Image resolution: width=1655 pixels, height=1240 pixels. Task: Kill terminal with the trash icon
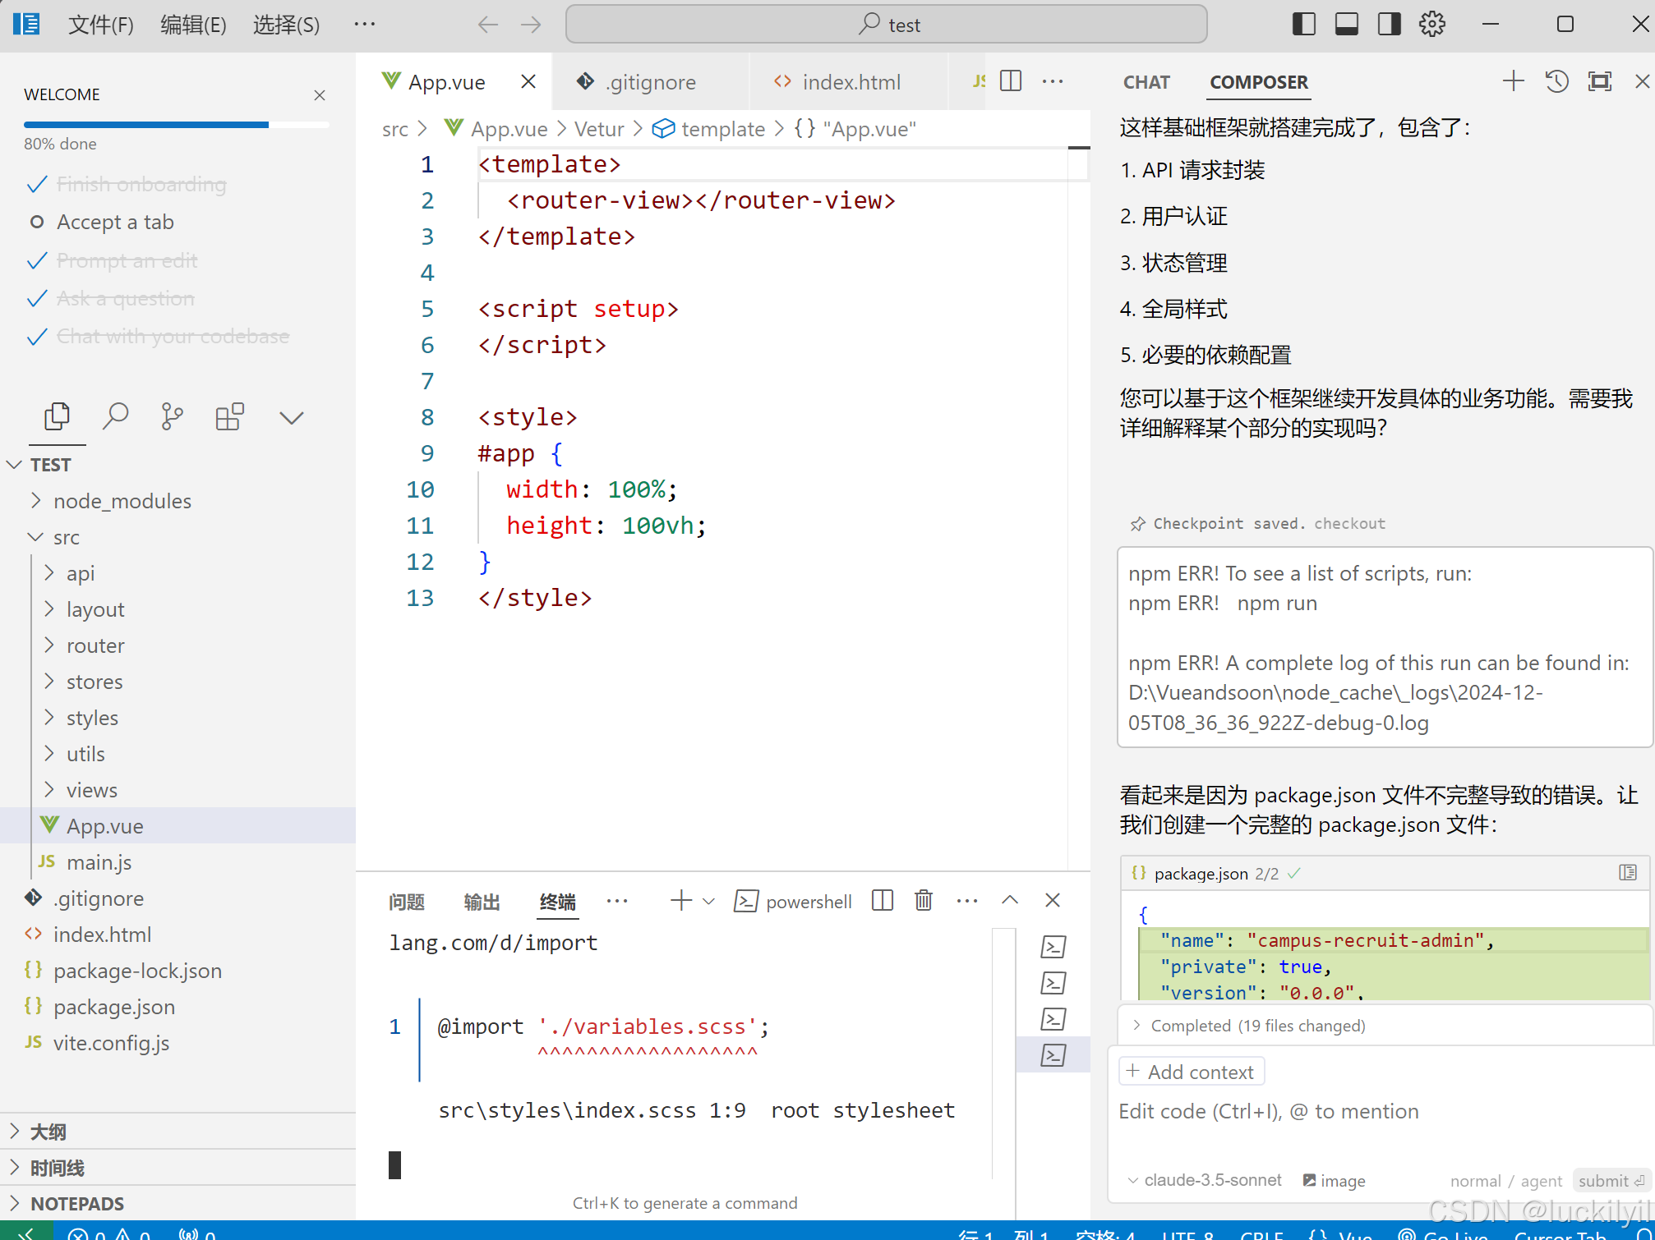point(924,901)
